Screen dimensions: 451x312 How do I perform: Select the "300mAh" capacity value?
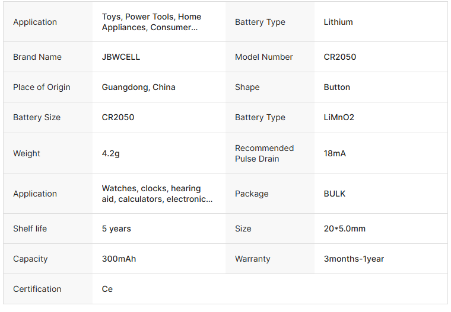119,259
